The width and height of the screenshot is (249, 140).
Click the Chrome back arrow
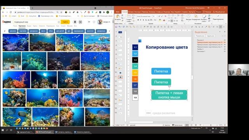click(3, 12)
